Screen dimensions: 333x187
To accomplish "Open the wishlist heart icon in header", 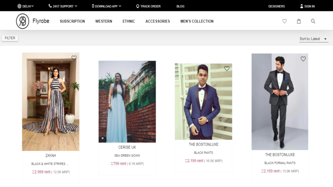I will [x=284, y=21].
